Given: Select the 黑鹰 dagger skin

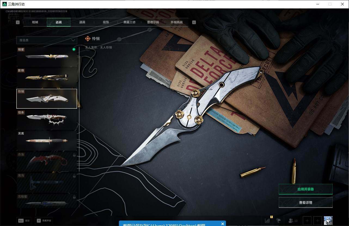Looking at the screenshot, I should [47, 140].
